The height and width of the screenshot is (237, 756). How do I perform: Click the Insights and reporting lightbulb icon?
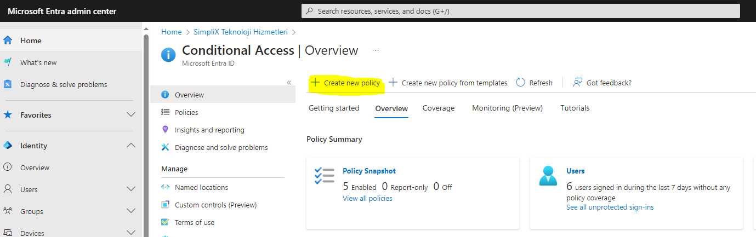165,130
